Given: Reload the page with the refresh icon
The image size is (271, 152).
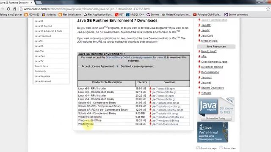Looking at the screenshot, I should pyautogui.click(x=8, y=9).
